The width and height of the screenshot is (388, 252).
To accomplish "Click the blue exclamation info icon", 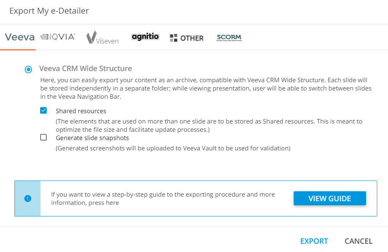I will [28, 199].
